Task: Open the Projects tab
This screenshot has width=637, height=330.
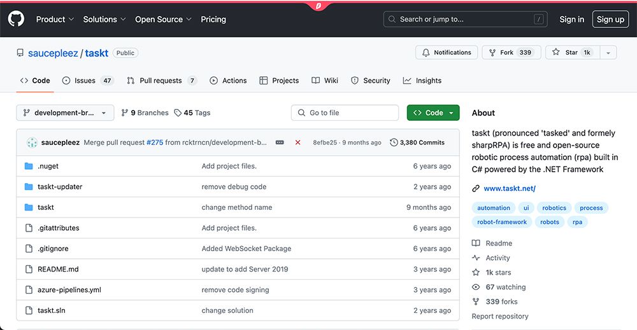Action: pos(279,80)
